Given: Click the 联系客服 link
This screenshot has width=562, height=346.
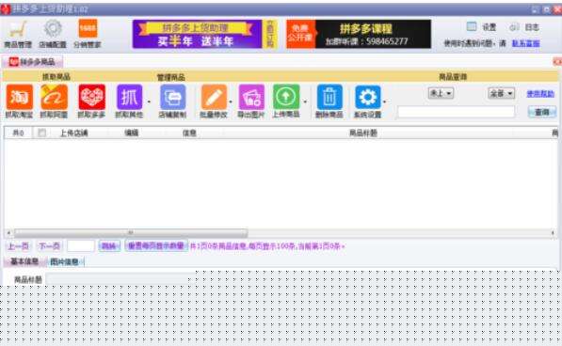Looking at the screenshot, I should 526,43.
